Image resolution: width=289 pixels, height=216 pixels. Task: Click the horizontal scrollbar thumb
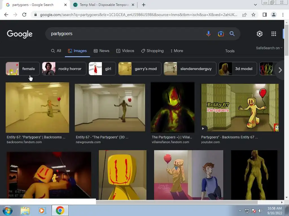click(x=177, y=202)
